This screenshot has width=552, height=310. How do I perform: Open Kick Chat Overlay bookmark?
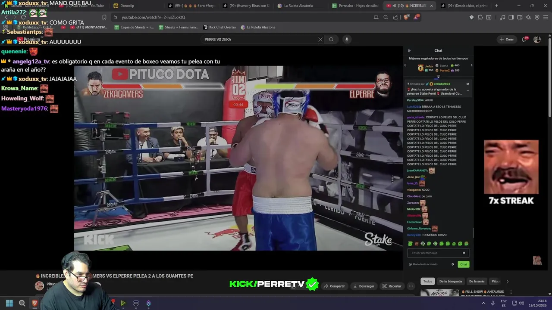tap(220, 27)
